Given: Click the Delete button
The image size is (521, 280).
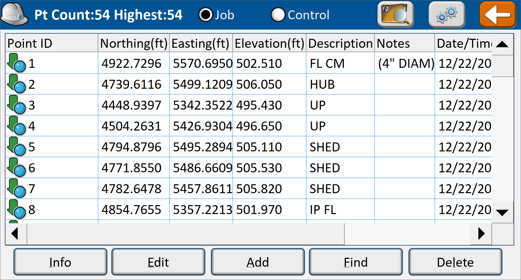Looking at the screenshot, I should pyautogui.click(x=455, y=262).
